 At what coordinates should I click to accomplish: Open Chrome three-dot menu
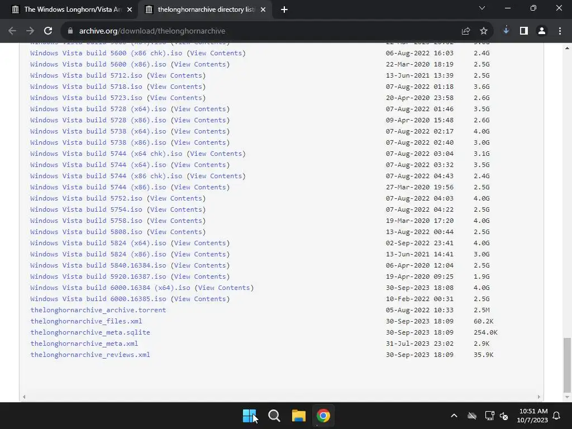[560, 31]
